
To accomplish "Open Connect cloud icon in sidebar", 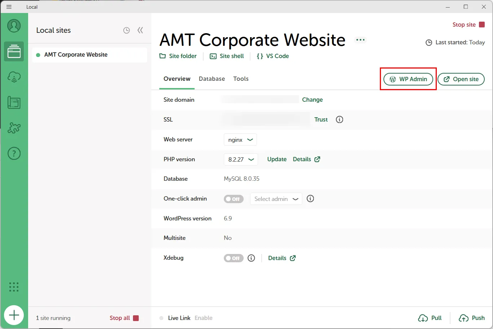I will pyautogui.click(x=14, y=77).
